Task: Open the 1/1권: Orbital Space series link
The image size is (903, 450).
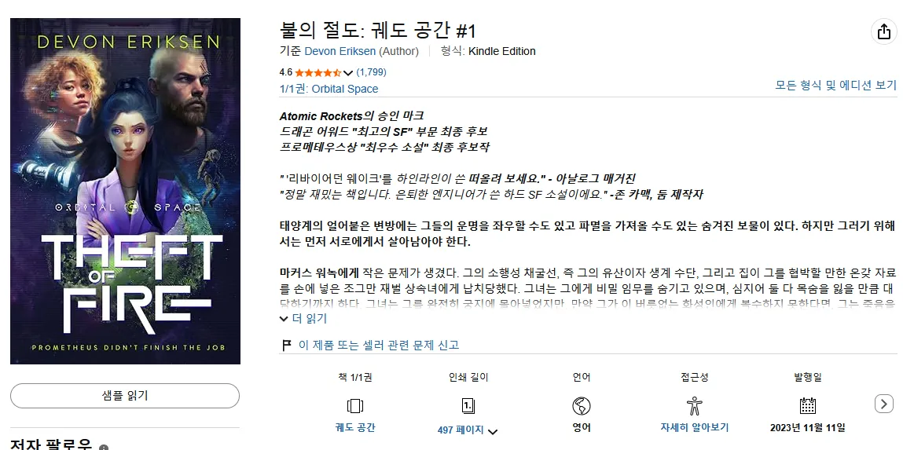Action: point(329,89)
